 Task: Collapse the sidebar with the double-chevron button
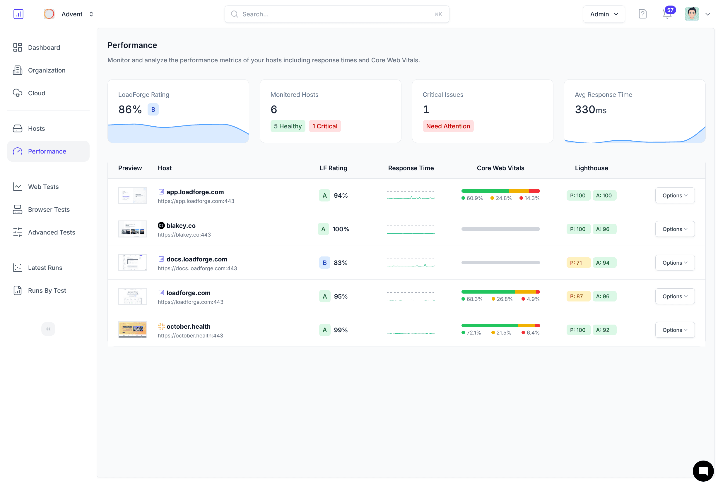click(48, 329)
